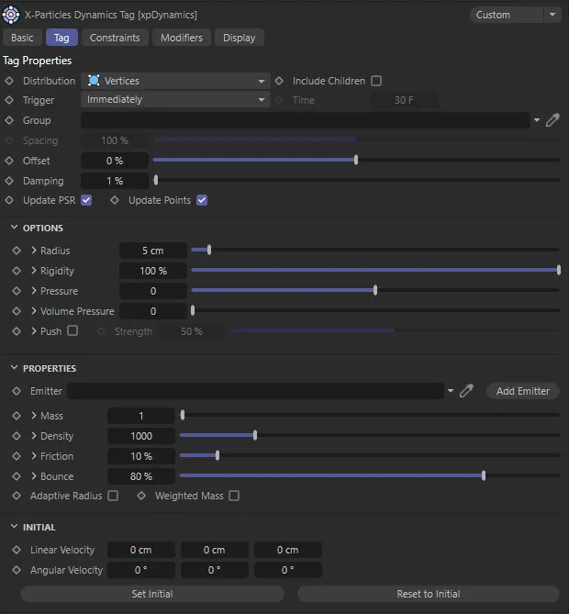The image size is (569, 614).
Task: Enable the Include Children checkbox
Action: click(x=376, y=81)
